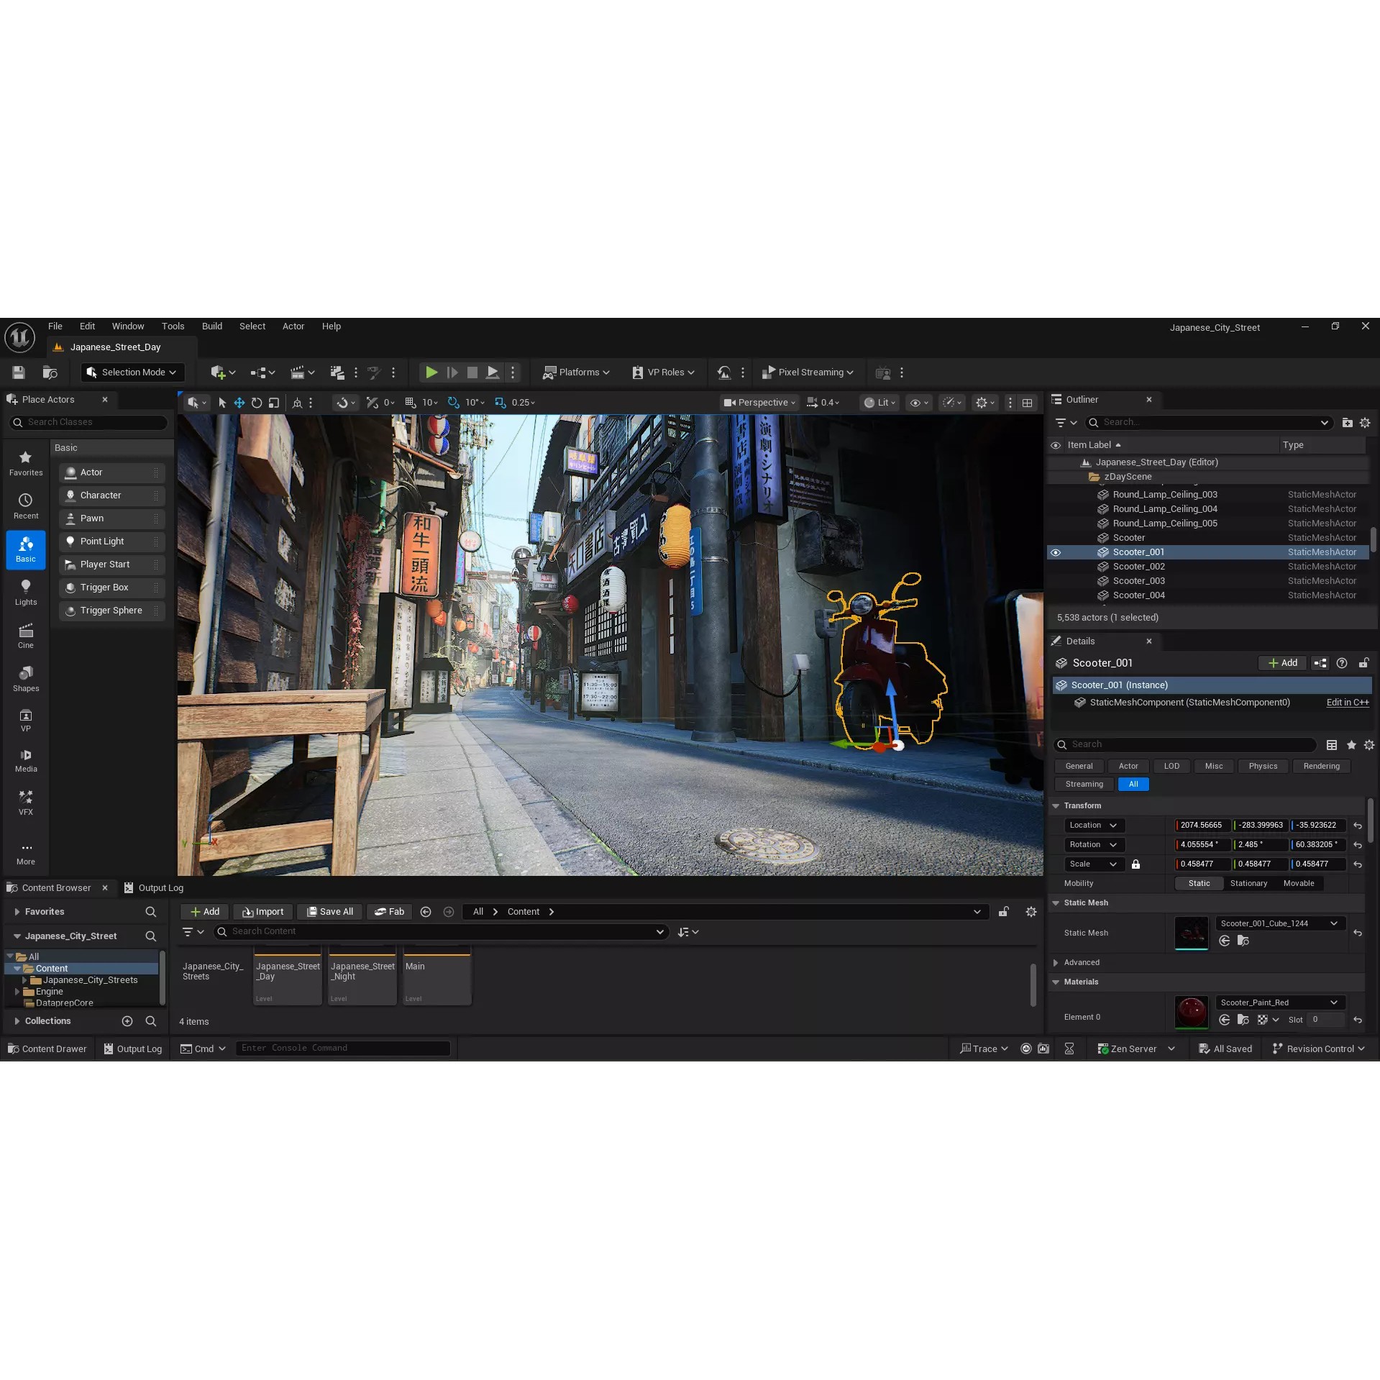Open the Platforms dropdown
Screen dimensions: 1380x1380
[576, 372]
